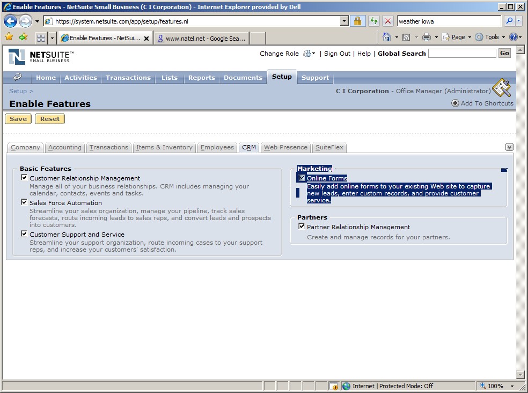The width and height of the screenshot is (528, 393).
Task: Open the Page menu
Action: [456, 37]
